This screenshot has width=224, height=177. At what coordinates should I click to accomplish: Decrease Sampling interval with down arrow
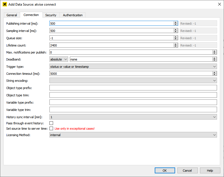point(176,32)
